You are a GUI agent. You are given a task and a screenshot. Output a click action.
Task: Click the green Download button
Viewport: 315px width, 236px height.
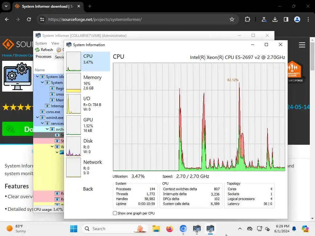coord(18,129)
